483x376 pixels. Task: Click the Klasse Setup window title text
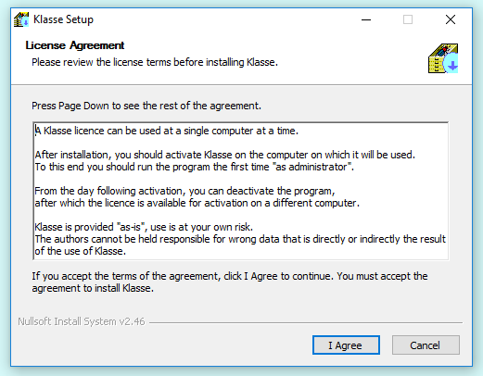click(63, 19)
